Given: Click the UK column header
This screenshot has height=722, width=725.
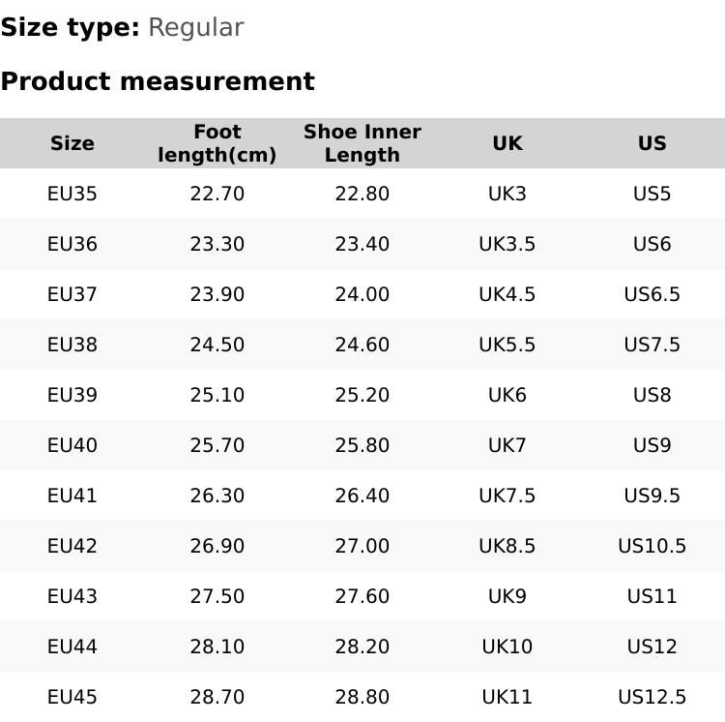Looking at the screenshot, I should pos(507,143).
